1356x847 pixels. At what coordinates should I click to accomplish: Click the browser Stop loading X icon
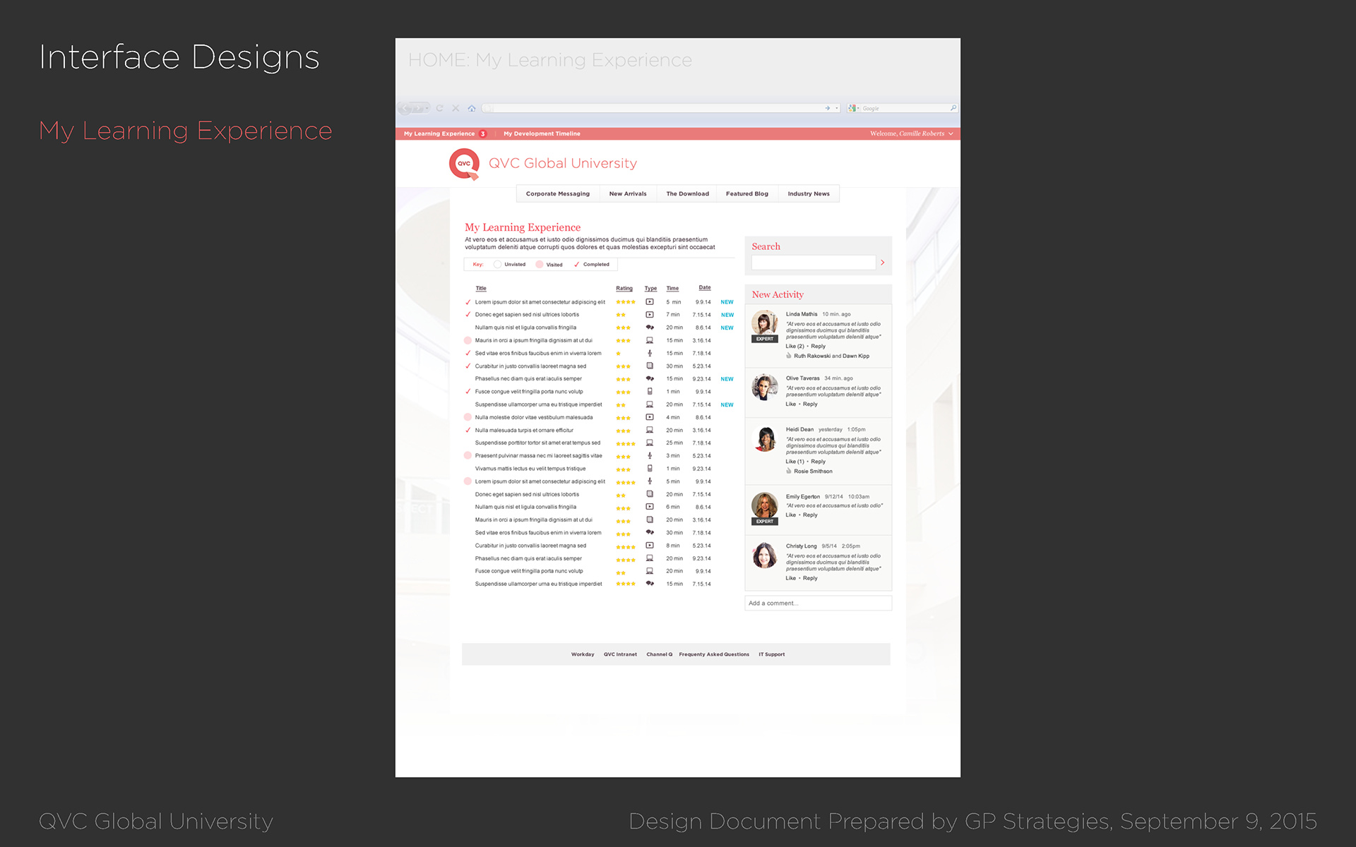pos(456,108)
